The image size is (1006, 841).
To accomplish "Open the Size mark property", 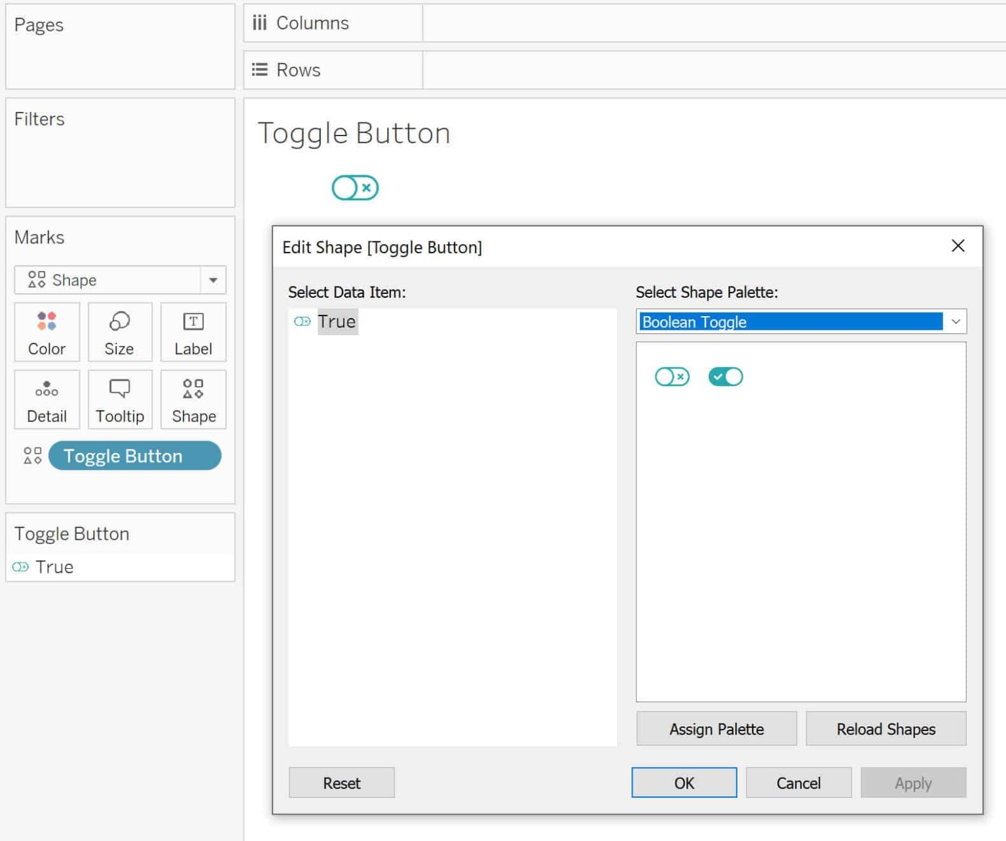I will click(x=120, y=332).
